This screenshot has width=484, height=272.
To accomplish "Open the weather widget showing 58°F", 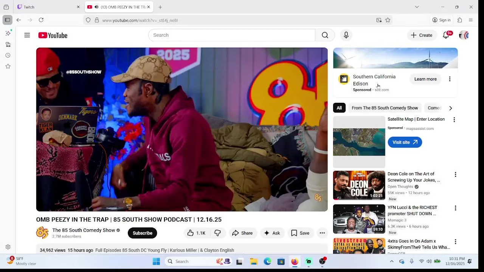I will pyautogui.click(x=22, y=261).
